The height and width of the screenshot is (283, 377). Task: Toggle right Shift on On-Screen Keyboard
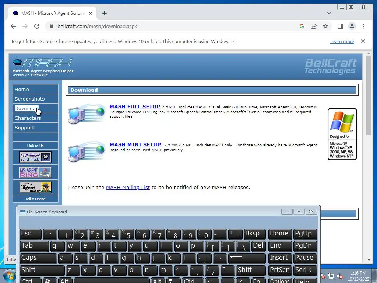(251, 270)
